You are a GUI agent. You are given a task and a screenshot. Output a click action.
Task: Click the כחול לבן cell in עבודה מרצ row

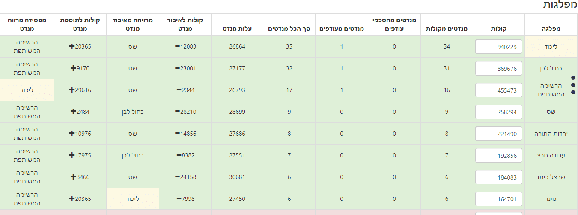[132, 155]
